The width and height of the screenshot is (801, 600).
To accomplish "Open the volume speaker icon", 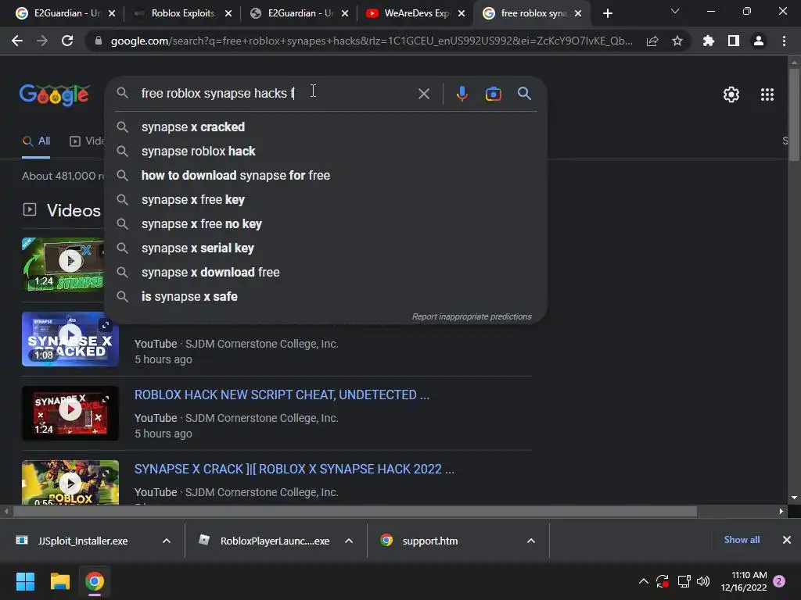I will (703, 581).
